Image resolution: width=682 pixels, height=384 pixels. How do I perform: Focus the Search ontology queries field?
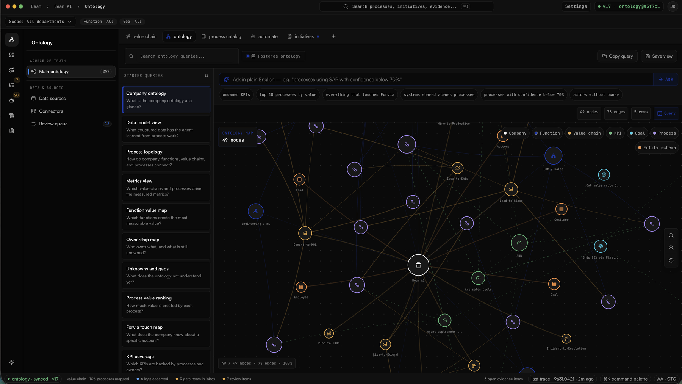click(x=182, y=56)
